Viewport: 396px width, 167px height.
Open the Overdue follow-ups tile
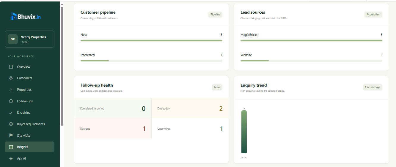click(x=113, y=128)
